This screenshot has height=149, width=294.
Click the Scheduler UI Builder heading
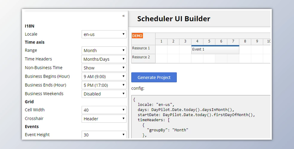coord(174,19)
